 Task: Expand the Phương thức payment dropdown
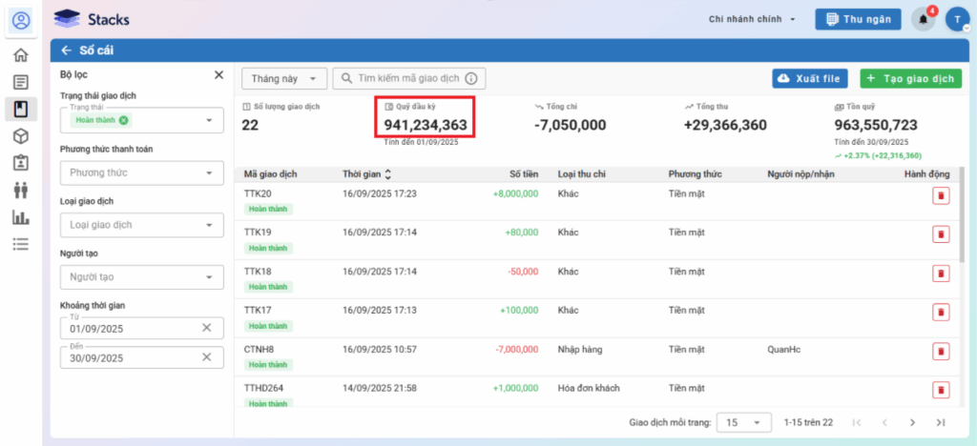click(141, 172)
